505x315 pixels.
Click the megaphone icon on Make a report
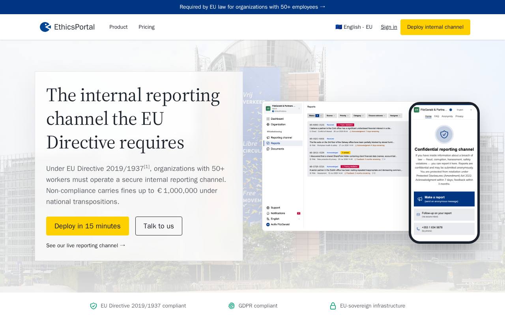tap(420, 199)
